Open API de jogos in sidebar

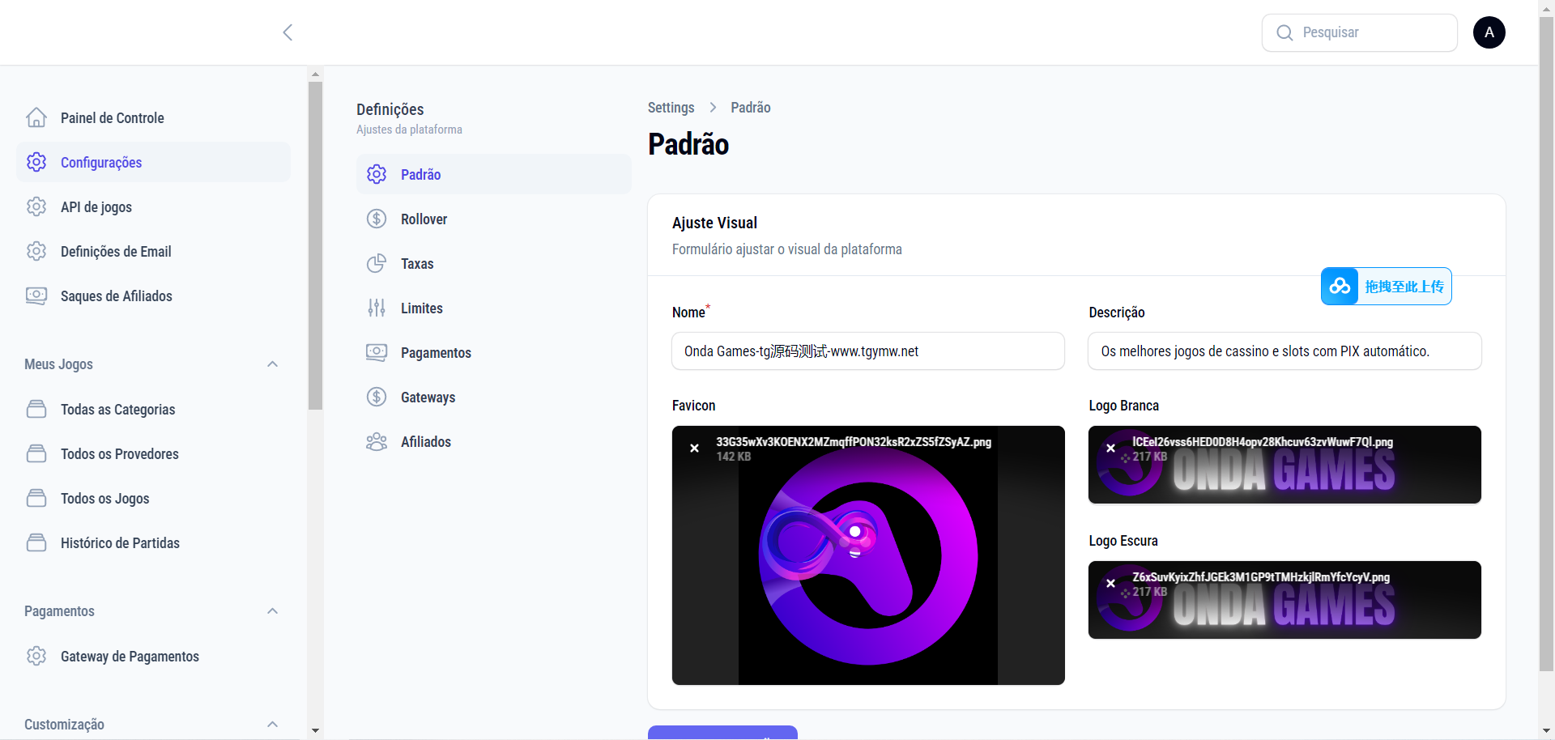click(x=96, y=207)
